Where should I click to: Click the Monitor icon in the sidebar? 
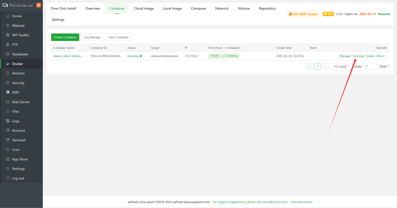click(x=8, y=73)
